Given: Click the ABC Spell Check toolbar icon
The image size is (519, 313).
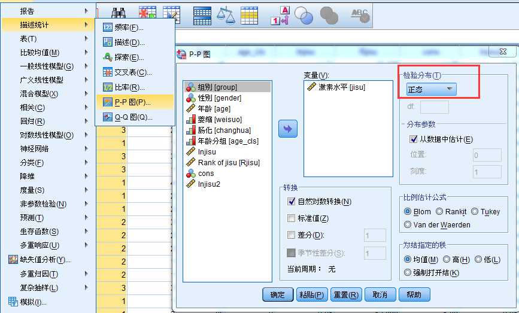Looking at the screenshot, I should pyautogui.click(x=360, y=16).
